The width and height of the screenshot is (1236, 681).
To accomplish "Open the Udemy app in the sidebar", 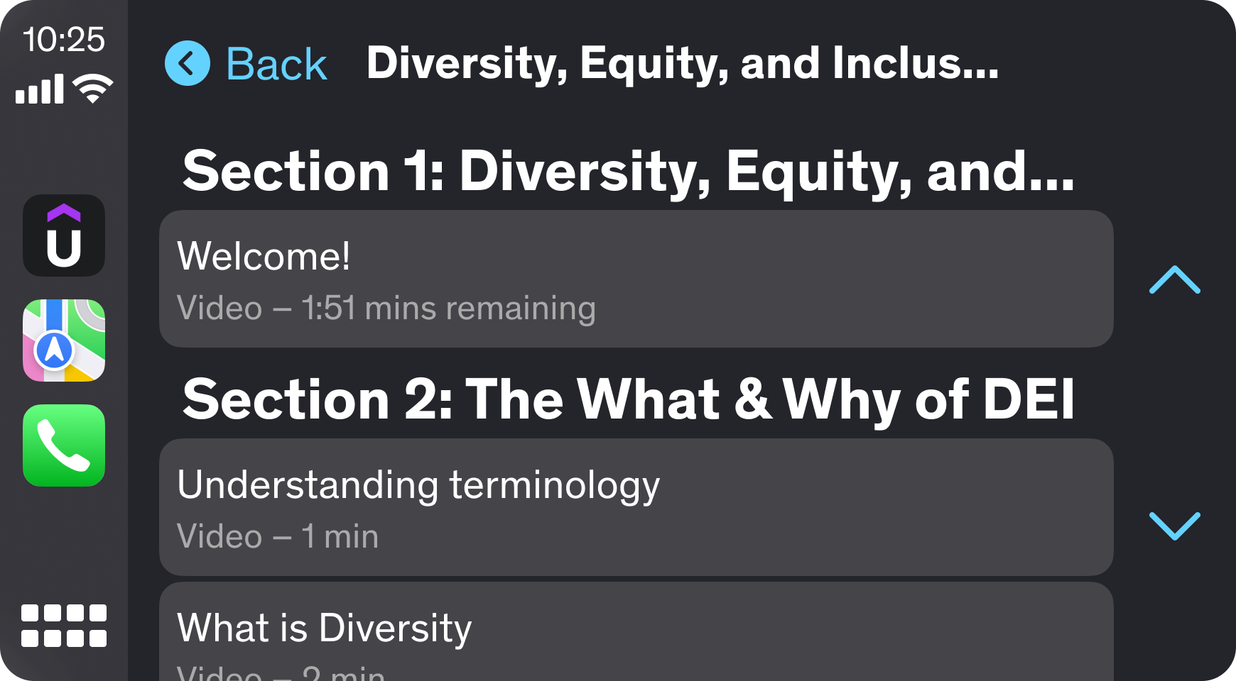I will click(64, 236).
